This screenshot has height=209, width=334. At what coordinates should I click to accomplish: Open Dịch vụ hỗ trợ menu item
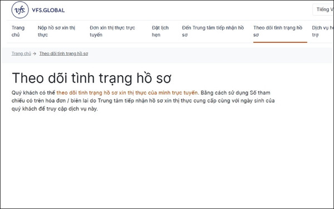coord(323,31)
